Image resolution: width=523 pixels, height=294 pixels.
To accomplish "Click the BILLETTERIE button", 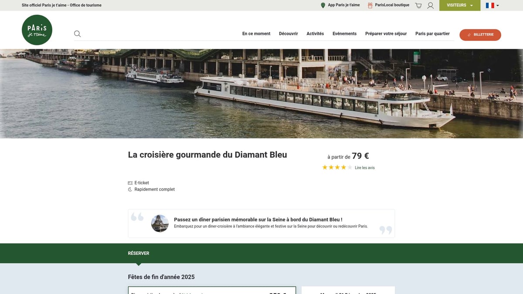I will [x=480, y=35].
